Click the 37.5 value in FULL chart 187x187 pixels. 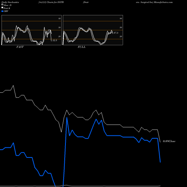116,33
